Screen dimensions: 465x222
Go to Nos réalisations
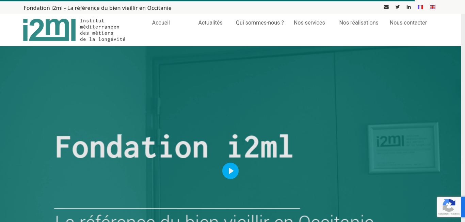click(359, 23)
